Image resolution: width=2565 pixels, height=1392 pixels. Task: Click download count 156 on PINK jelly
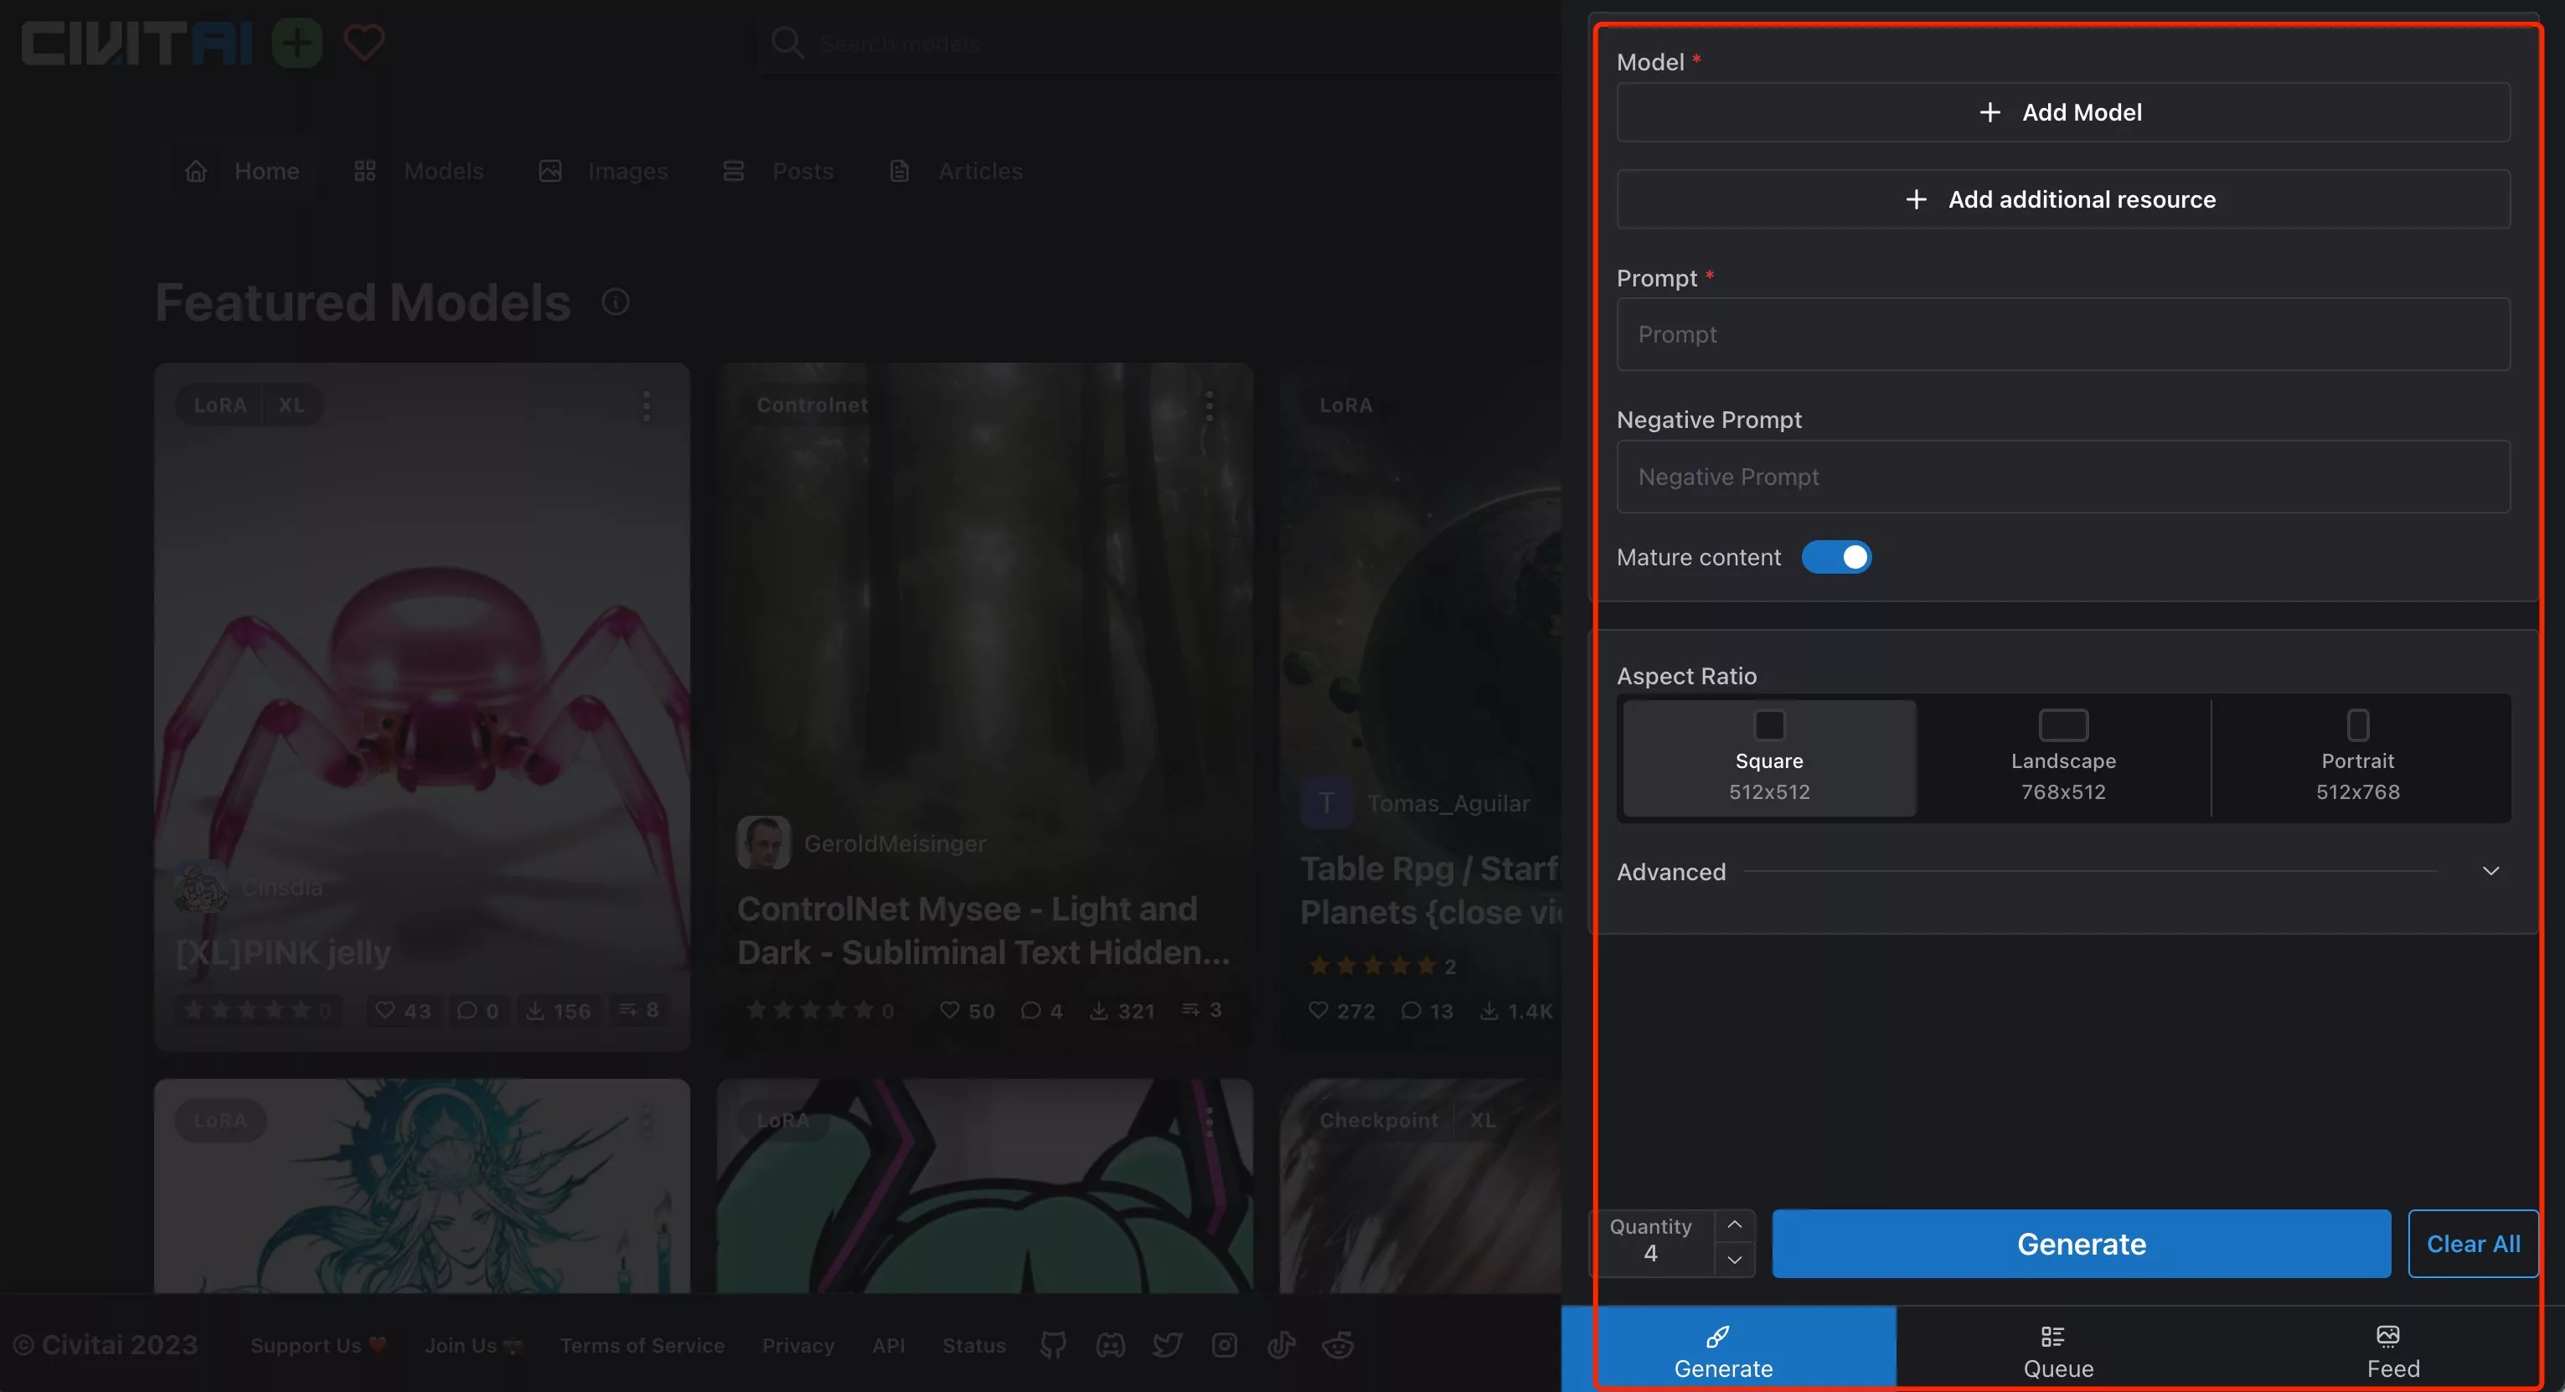pos(559,1011)
